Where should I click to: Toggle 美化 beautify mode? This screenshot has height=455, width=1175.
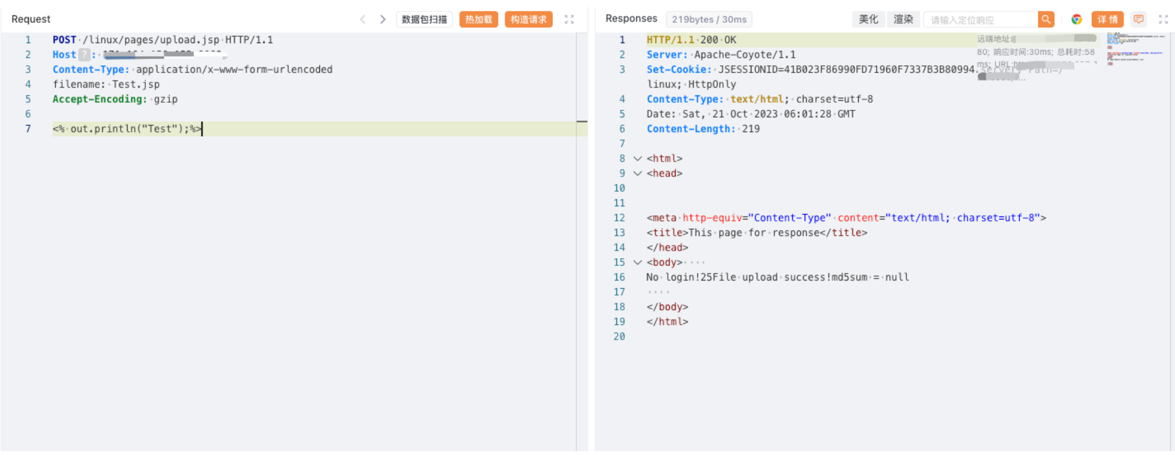click(868, 20)
